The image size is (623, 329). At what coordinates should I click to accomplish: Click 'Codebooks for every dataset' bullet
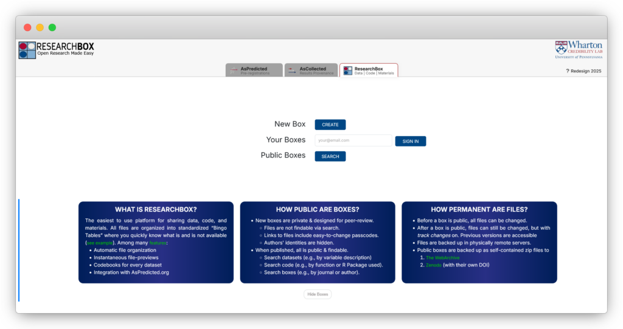[128, 265]
